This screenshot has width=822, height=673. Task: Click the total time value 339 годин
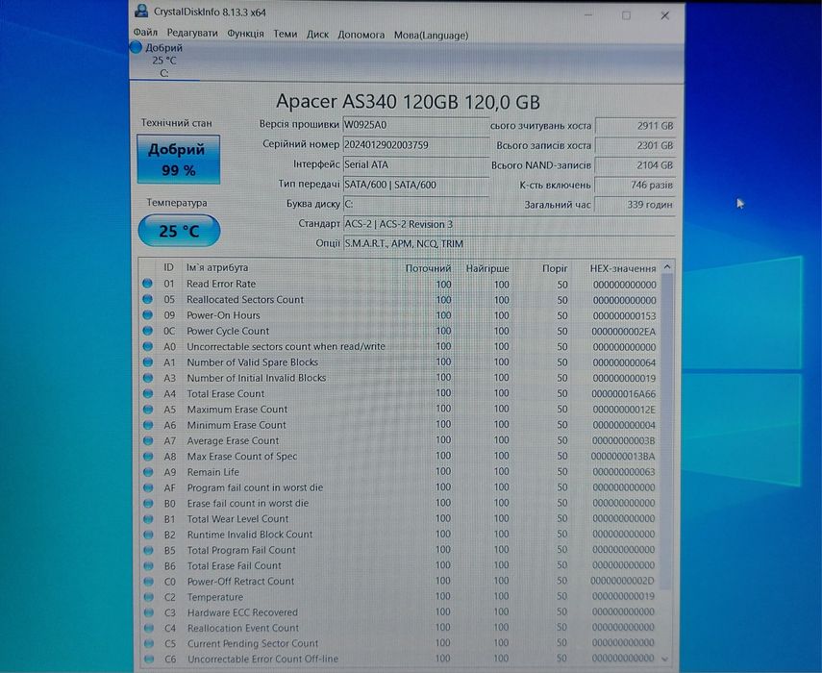(x=635, y=205)
